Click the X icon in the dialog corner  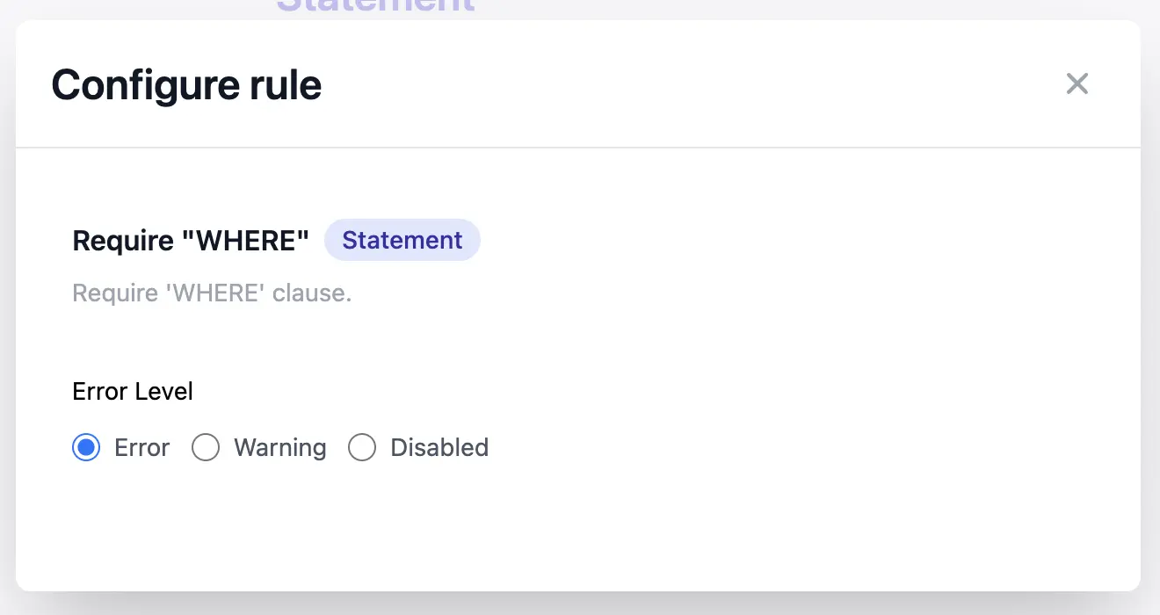pos(1077,83)
